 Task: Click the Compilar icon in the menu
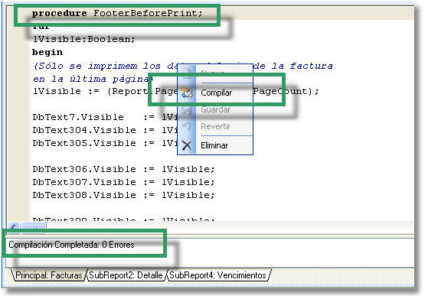pos(187,93)
